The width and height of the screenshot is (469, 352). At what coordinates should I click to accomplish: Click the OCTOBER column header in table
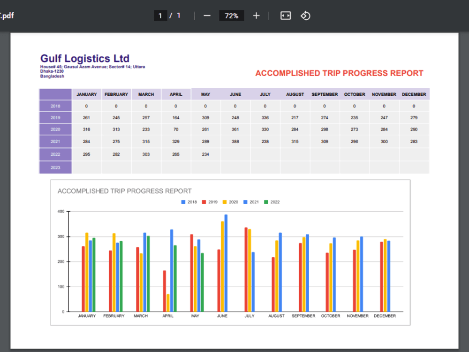point(355,94)
